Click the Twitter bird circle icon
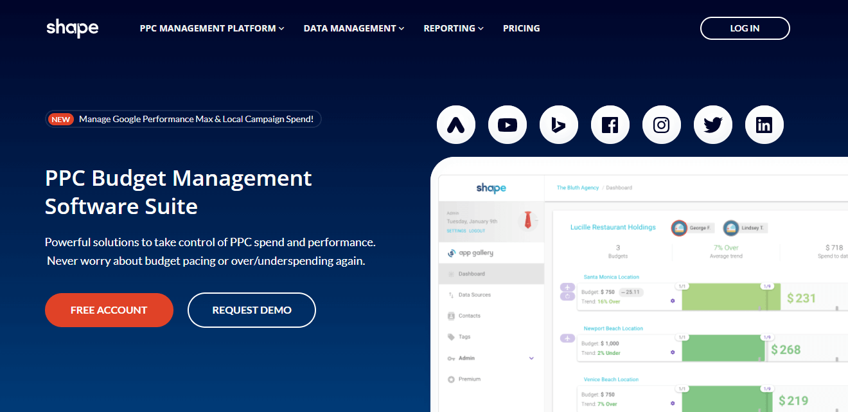 click(713, 125)
